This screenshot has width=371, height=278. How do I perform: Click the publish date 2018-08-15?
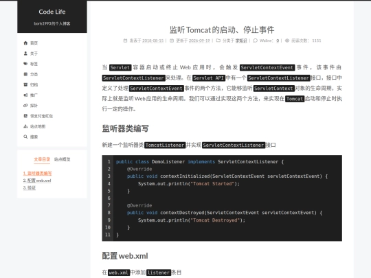point(153,40)
